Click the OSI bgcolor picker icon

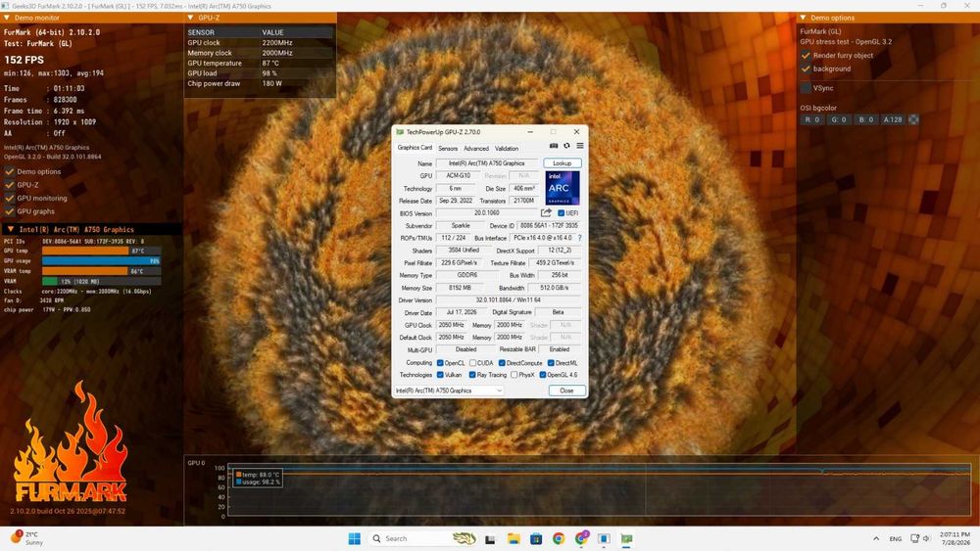point(913,119)
